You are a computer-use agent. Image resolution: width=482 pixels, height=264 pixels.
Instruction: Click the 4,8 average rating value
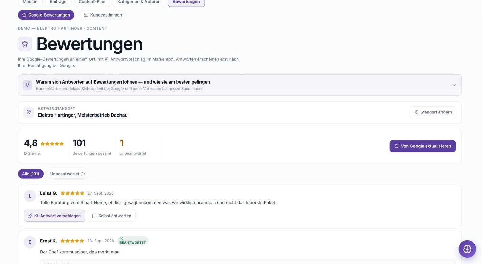pyautogui.click(x=31, y=143)
